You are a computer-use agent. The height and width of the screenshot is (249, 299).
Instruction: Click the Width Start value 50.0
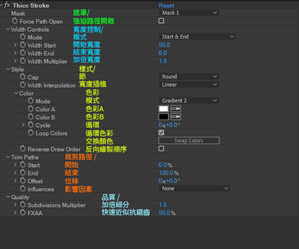[x=164, y=45]
